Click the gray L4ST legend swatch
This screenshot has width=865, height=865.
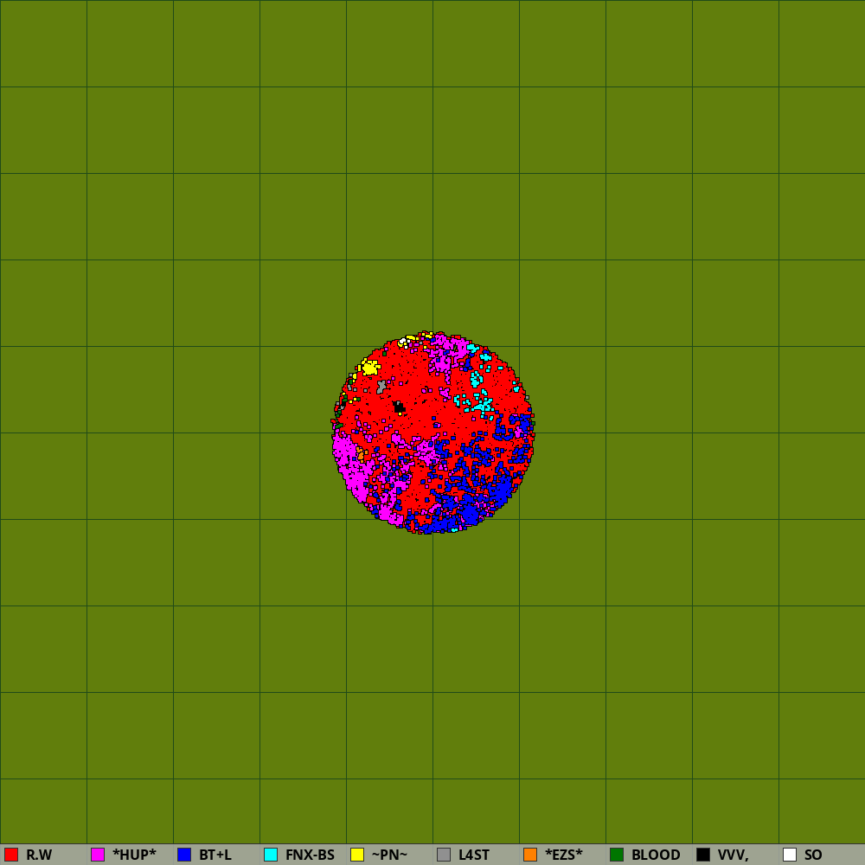tap(444, 855)
